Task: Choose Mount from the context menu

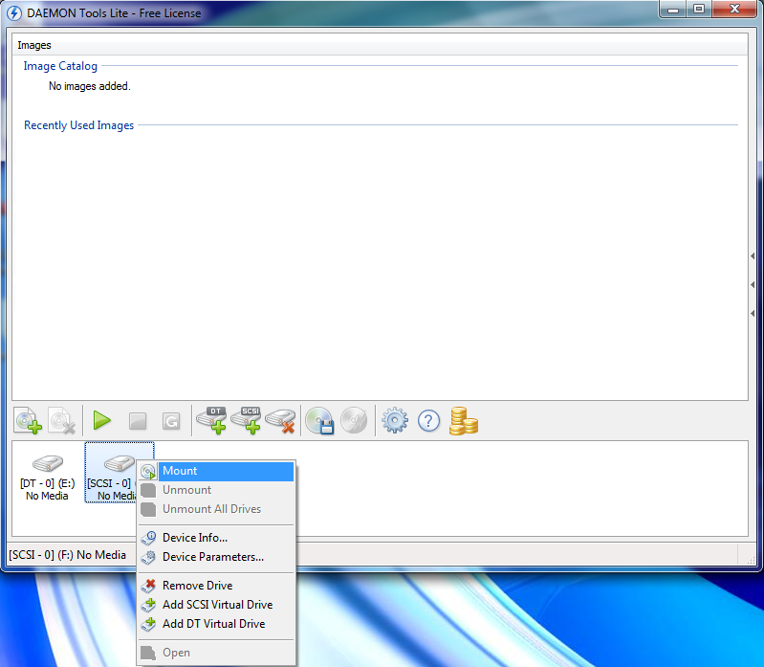Action: point(217,471)
